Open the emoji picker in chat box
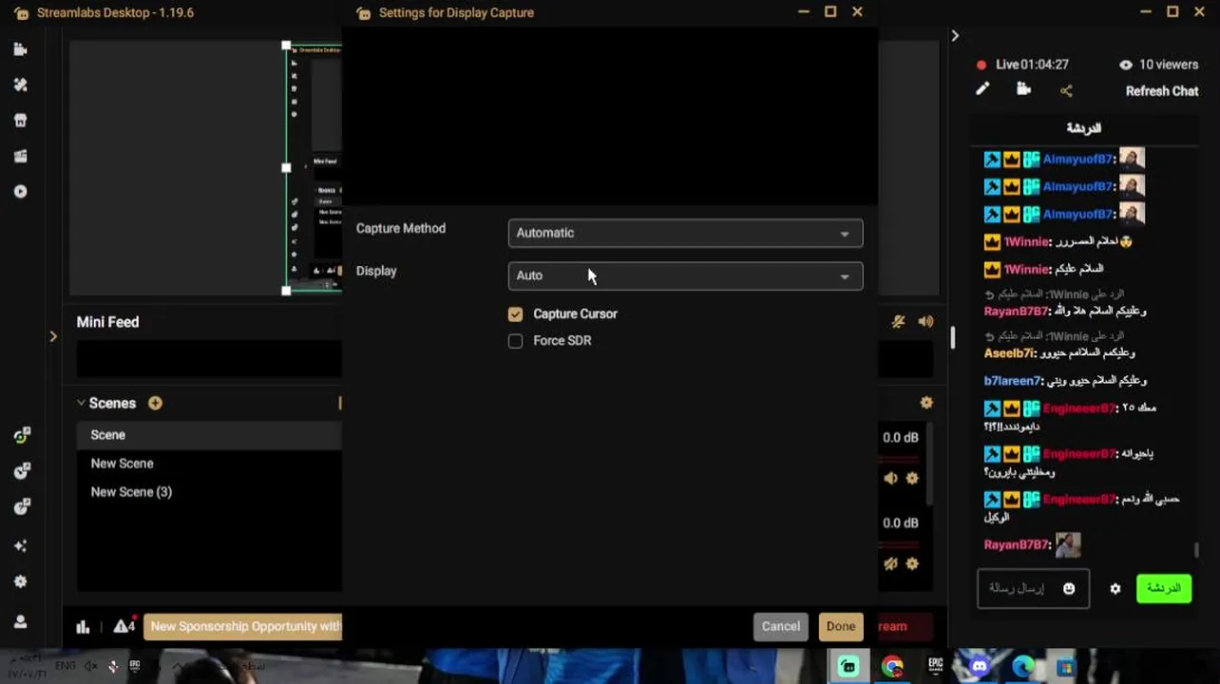Image resolution: width=1220 pixels, height=684 pixels. click(1069, 589)
